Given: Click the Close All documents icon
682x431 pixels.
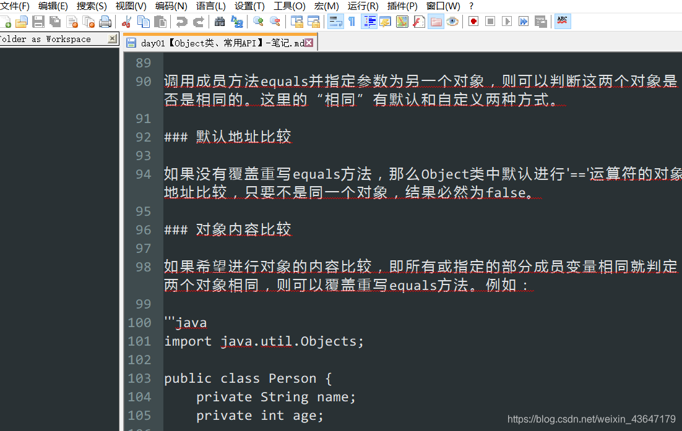Looking at the screenshot, I should pyautogui.click(x=88, y=21).
